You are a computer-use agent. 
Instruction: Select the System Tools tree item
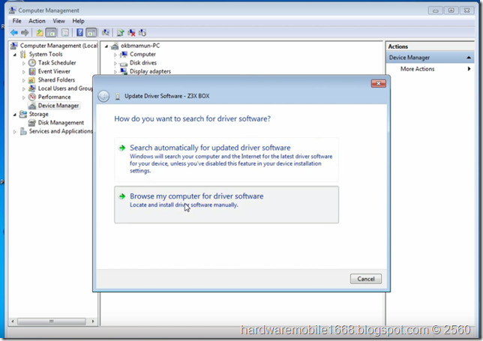(46, 54)
